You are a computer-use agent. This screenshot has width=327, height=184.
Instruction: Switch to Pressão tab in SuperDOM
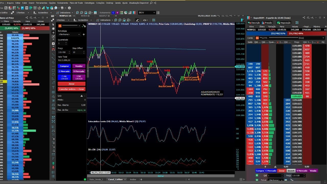pos(267,23)
